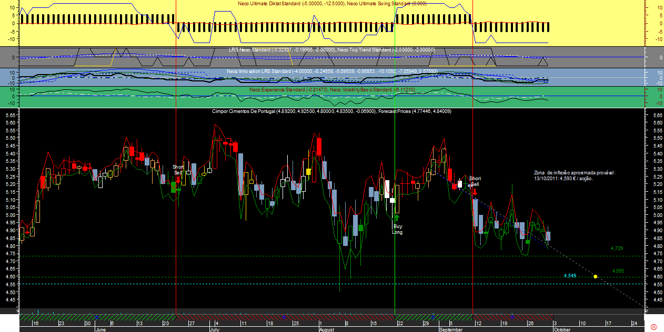
Task: Click the red smiley icon at bottom right
Action: pyautogui.click(x=655, y=327)
